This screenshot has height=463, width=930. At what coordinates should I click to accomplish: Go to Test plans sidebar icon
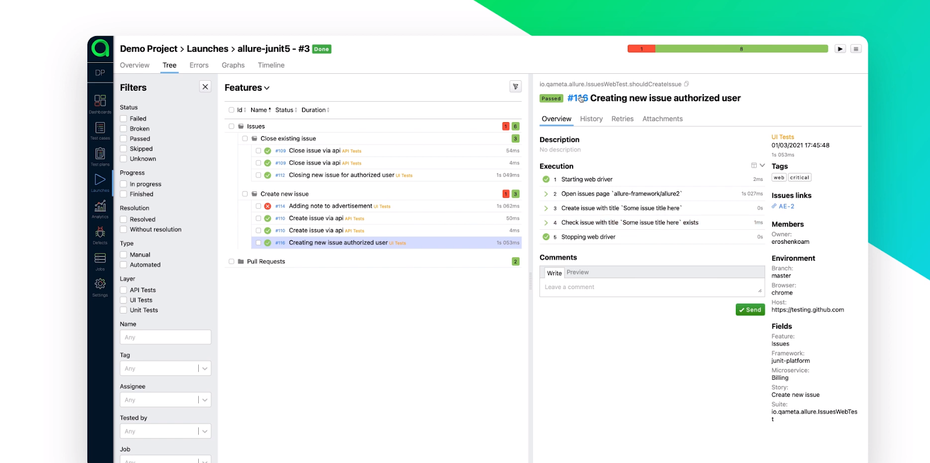[100, 155]
